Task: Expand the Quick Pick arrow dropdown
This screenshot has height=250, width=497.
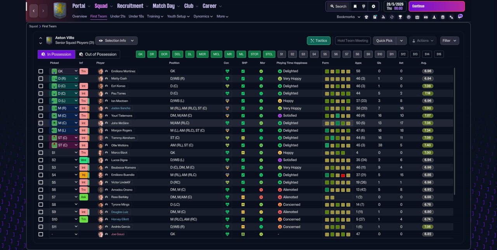Action: [x=401, y=41]
